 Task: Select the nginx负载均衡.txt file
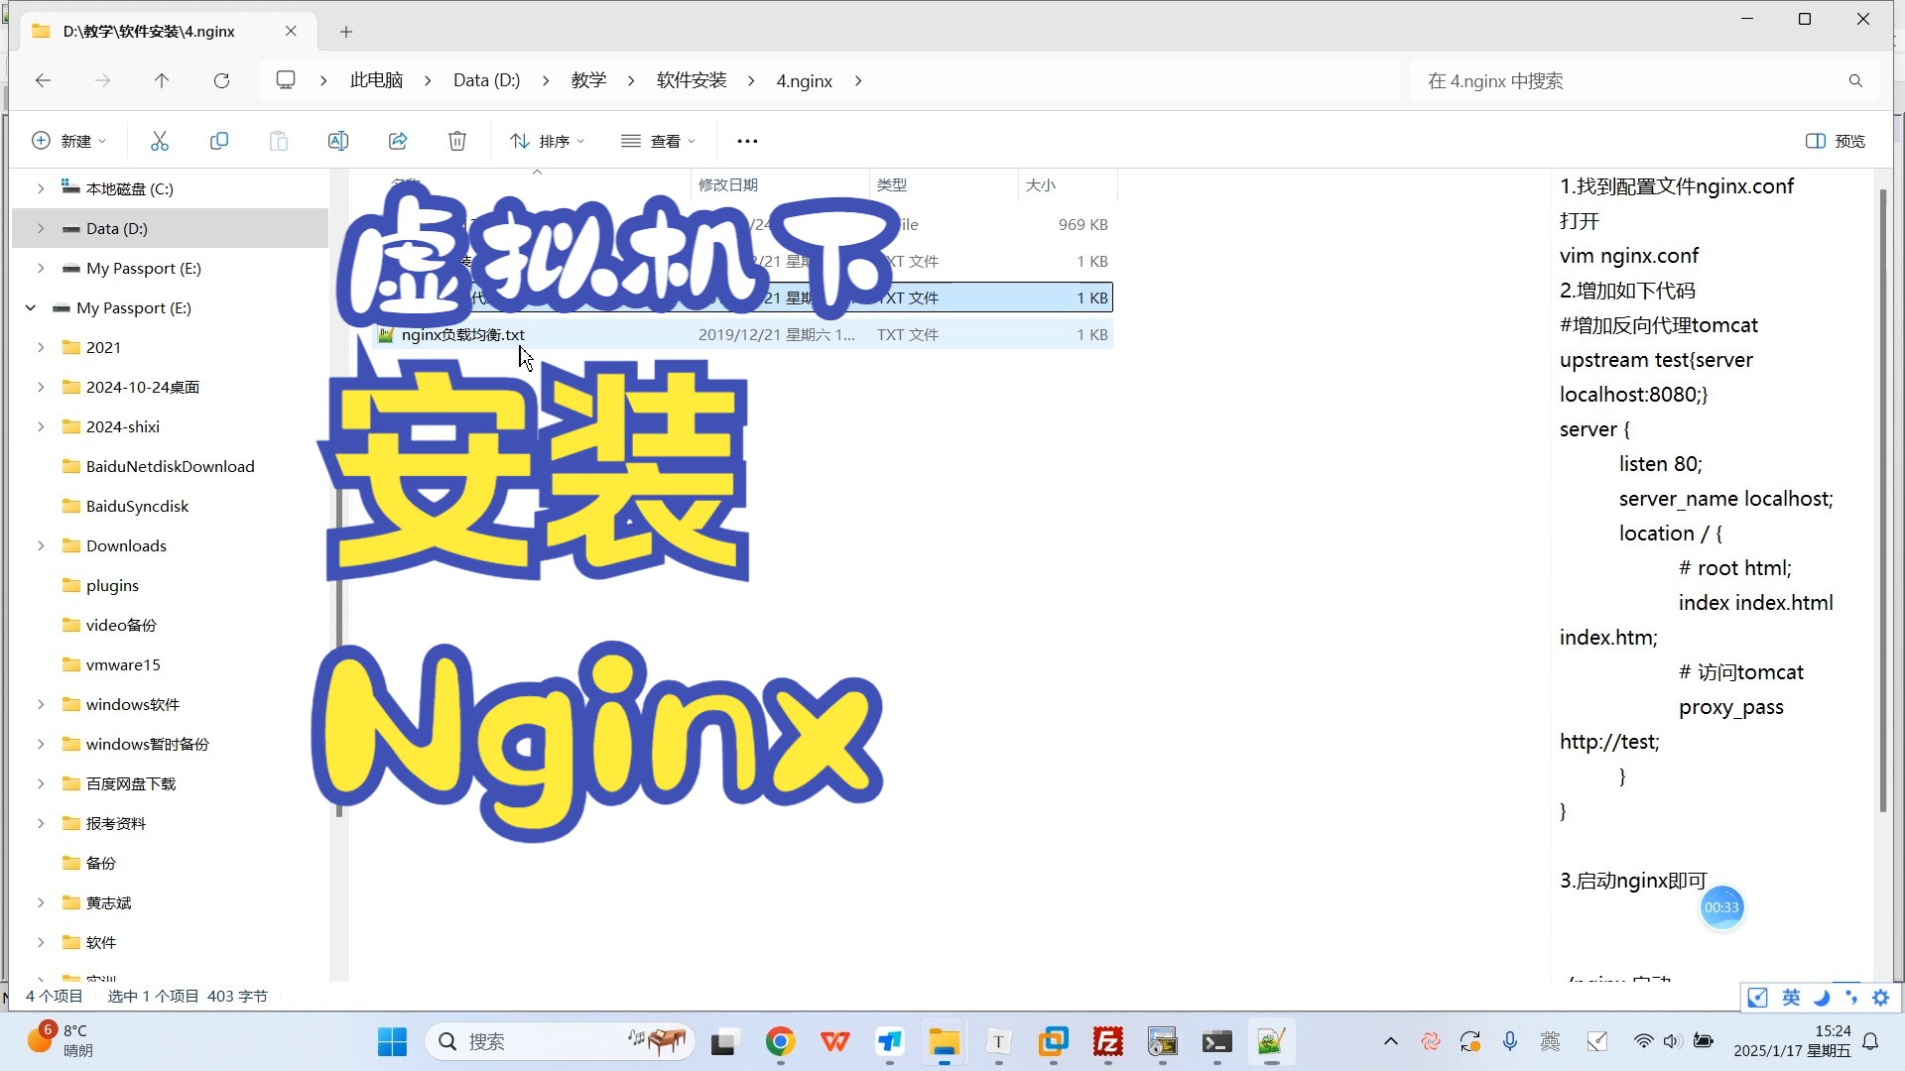tap(742, 334)
